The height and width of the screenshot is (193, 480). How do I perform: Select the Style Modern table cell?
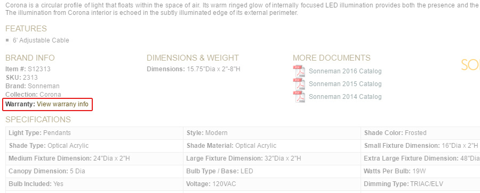[272, 133]
